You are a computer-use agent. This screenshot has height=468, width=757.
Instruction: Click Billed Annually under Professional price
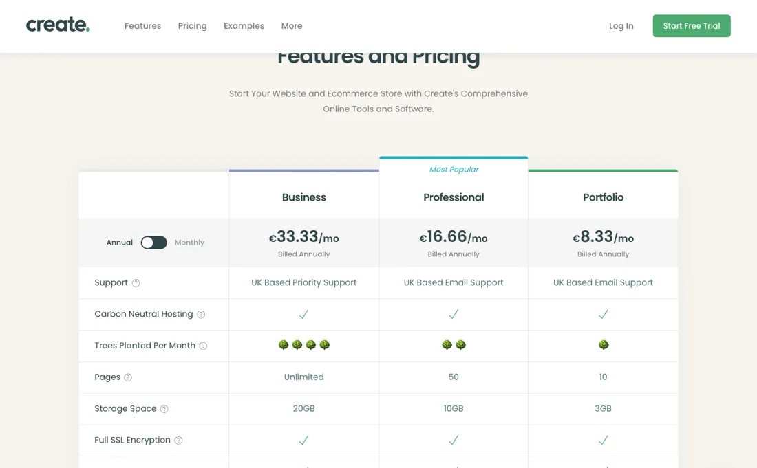tap(454, 254)
